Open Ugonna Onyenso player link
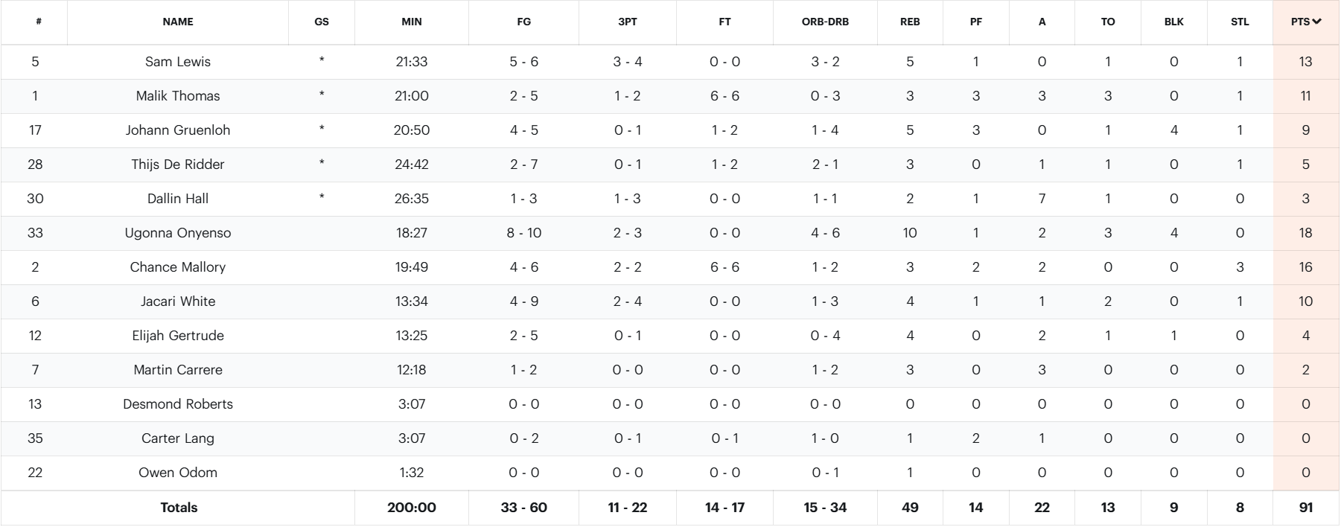 point(178,233)
